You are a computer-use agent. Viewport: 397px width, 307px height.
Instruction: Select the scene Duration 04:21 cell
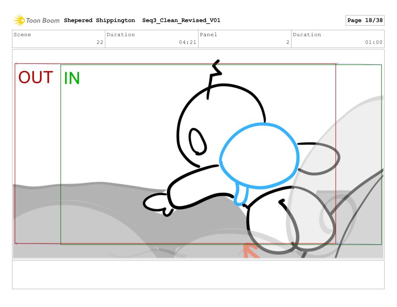(x=152, y=39)
